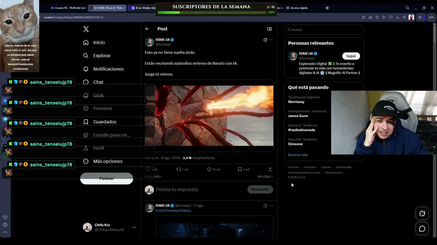Switch to Corum FK - Perfil del club tab
Screen dimensions: 437x245
pos(68,8)
